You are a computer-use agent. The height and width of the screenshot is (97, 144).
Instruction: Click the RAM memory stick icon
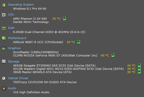point(4,28)
